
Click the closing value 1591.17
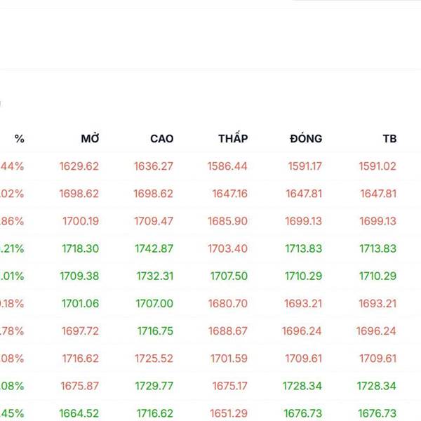(x=305, y=166)
